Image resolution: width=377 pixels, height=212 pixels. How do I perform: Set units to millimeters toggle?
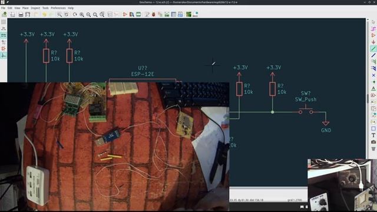click(4, 35)
